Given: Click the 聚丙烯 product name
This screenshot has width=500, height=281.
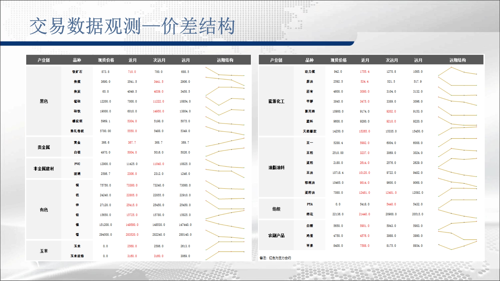Looking at the screenshot, I should (x=310, y=111).
